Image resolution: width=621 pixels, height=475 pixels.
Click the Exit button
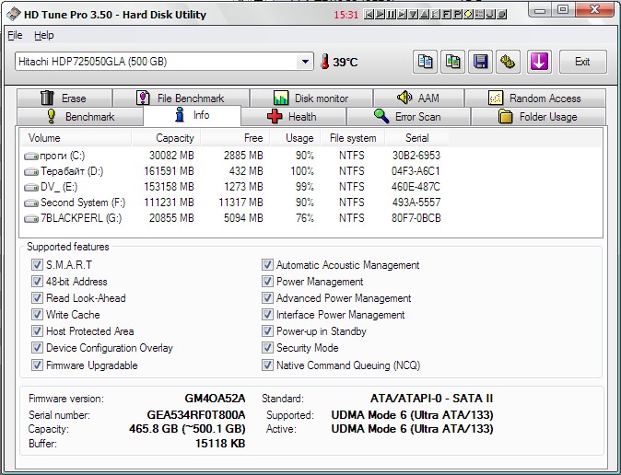pos(582,62)
